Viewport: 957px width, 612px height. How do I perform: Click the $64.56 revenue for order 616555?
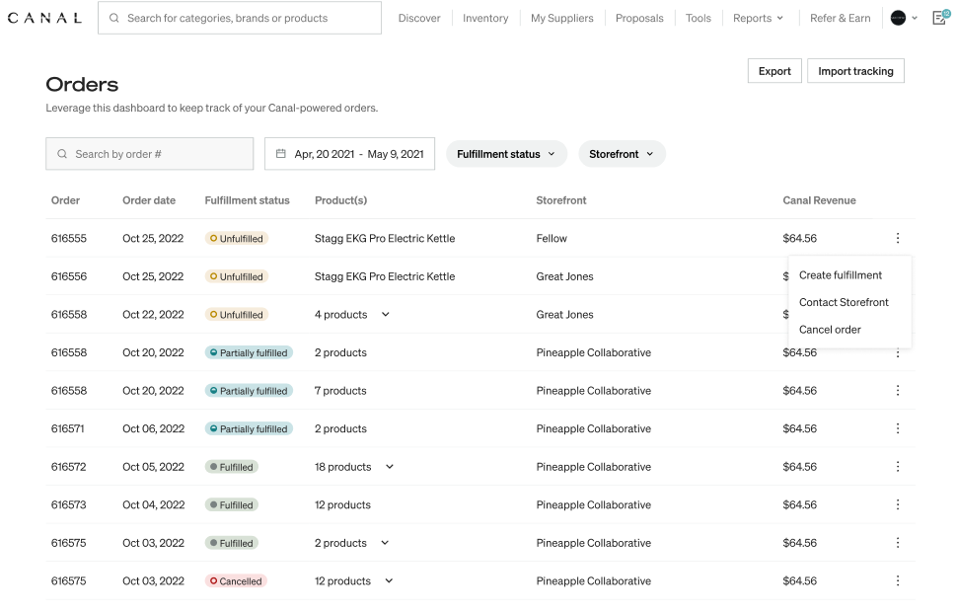(x=799, y=238)
